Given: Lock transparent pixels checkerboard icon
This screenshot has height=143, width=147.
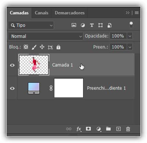Looking at the screenshot, I should pos(26,47).
